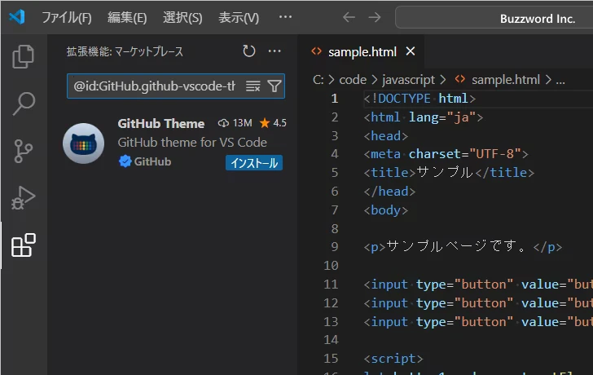Clear extensions search results icon
The width and height of the screenshot is (593, 375).
[253, 86]
